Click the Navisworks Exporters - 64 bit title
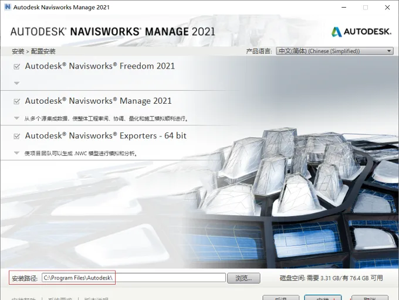Viewport: 399px width, 300px height. click(106, 136)
